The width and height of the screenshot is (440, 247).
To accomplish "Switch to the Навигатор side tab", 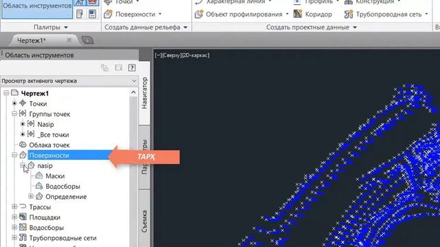I will tap(144, 93).
